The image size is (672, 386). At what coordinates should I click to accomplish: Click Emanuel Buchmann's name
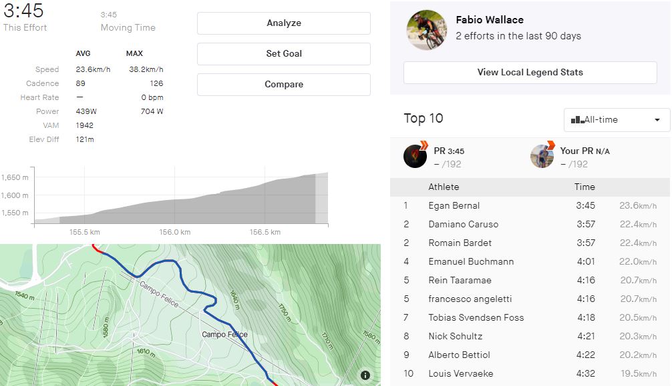471,262
